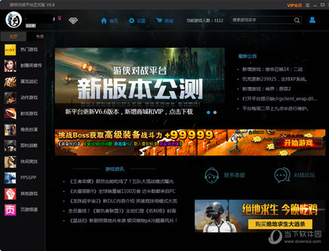This screenshot has height=251, width=329.
Task: Click the 屠龙战纪 sidebar label
Action: (x=29, y=82)
